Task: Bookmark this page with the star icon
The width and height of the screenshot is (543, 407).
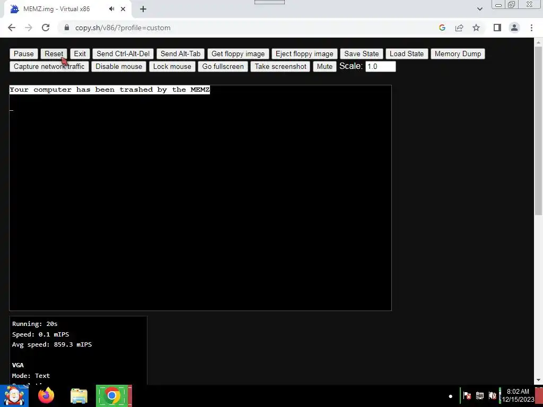Action: tap(476, 28)
